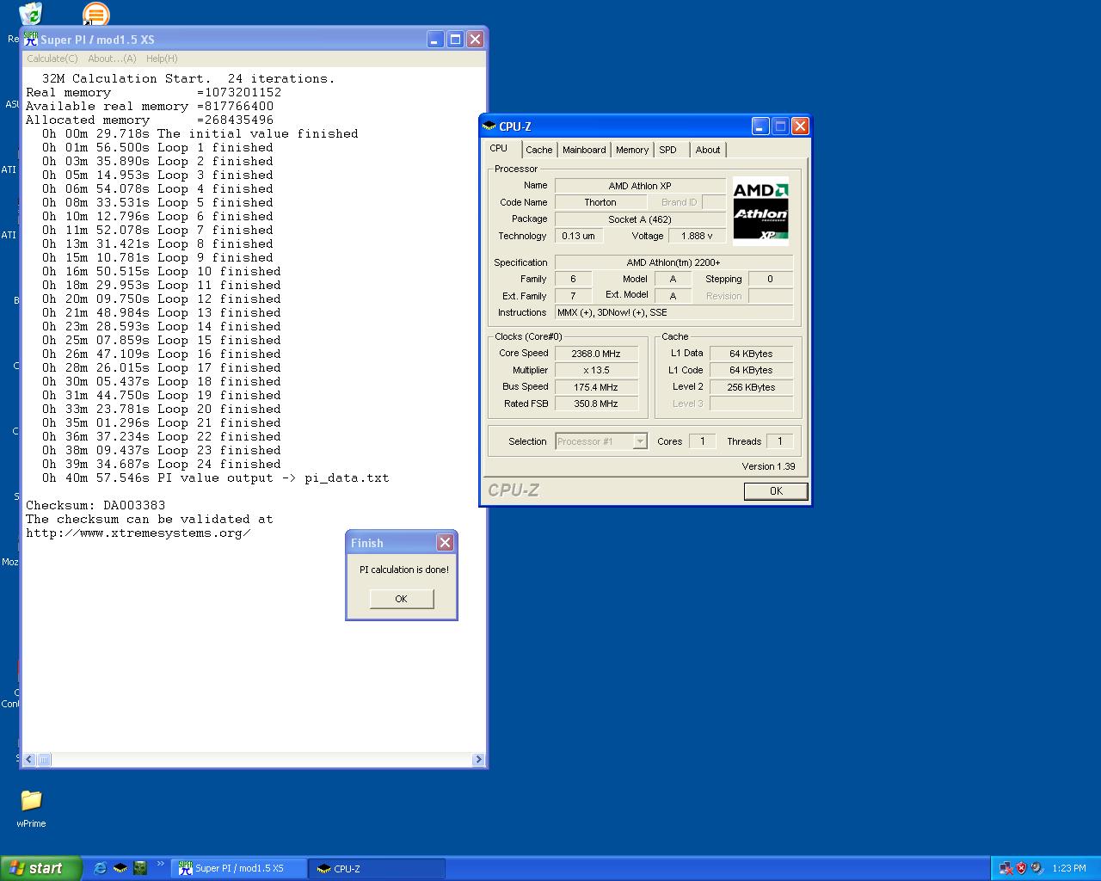Click the Threads value field

click(779, 441)
